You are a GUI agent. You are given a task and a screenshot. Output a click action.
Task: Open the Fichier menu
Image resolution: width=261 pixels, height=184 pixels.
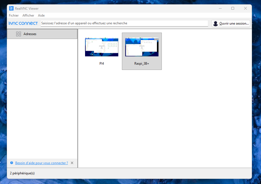coord(14,15)
